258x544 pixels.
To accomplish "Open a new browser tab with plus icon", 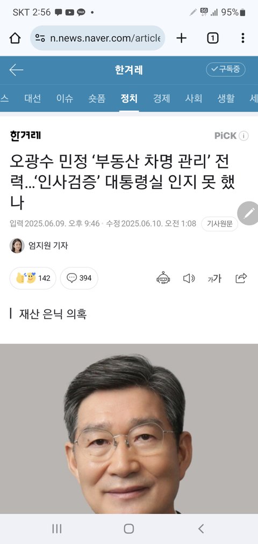I will 181,38.
